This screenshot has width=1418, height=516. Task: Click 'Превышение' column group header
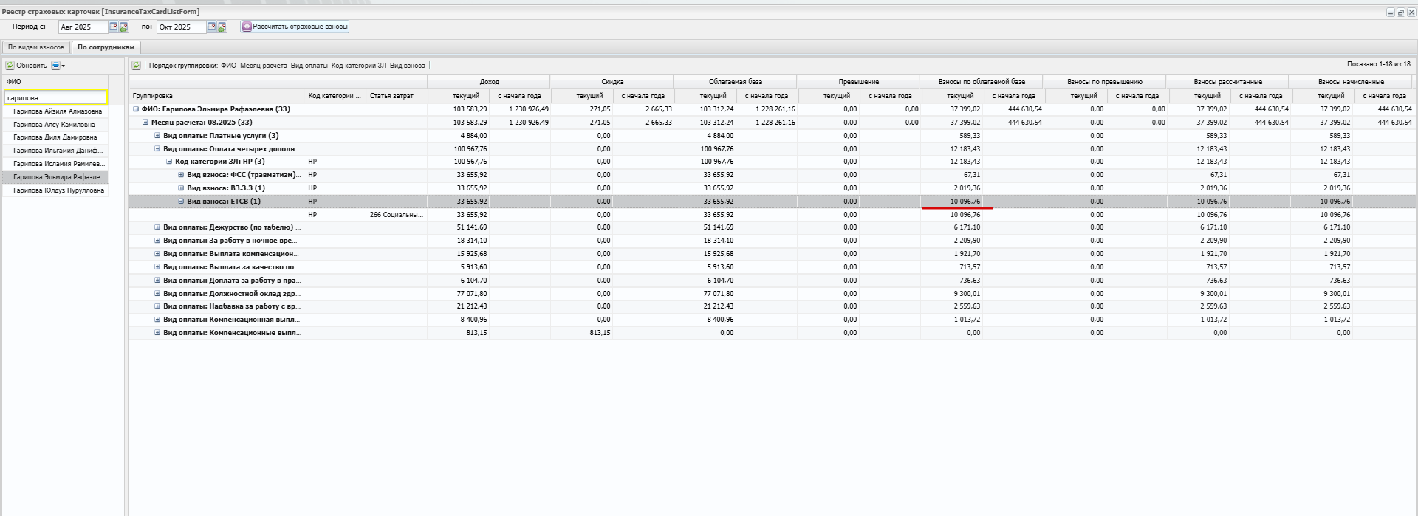(x=859, y=82)
